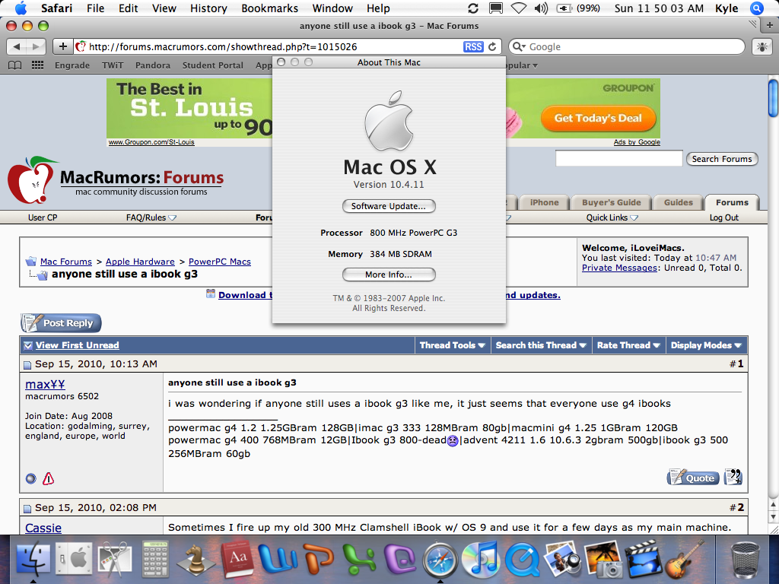Viewport: 779px width, 584px height.
Task: Open the Apple Hardware breadcrumb link
Action: click(140, 262)
